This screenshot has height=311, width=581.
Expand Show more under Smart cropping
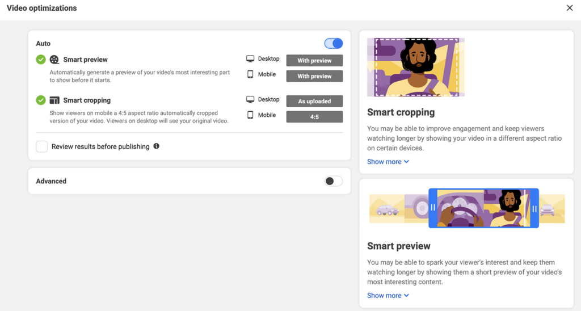(388, 162)
